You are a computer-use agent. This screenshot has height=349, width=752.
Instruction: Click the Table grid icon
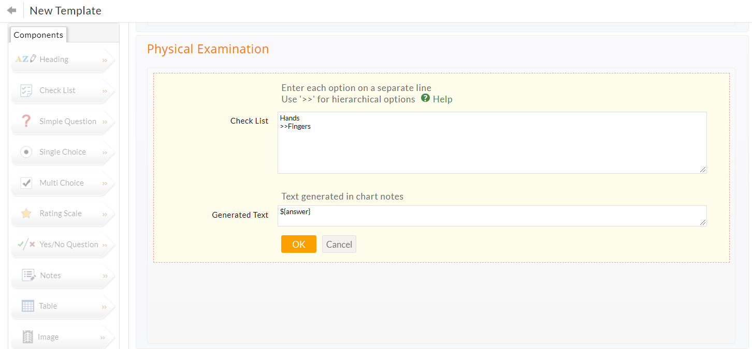pos(27,306)
